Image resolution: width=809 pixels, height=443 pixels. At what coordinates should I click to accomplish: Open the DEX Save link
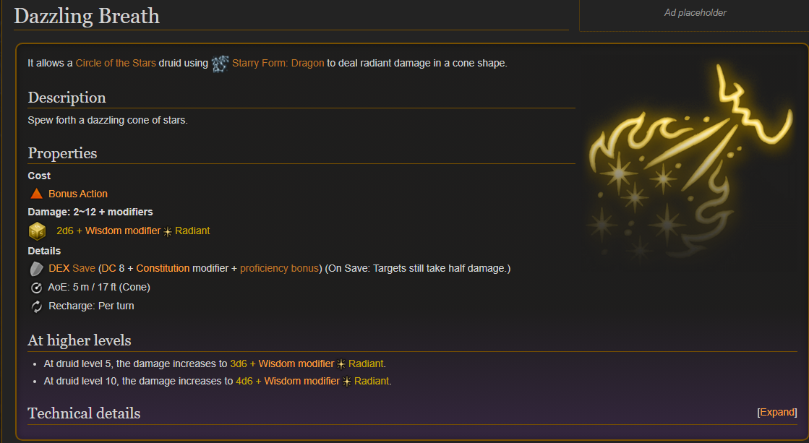pyautogui.click(x=72, y=268)
